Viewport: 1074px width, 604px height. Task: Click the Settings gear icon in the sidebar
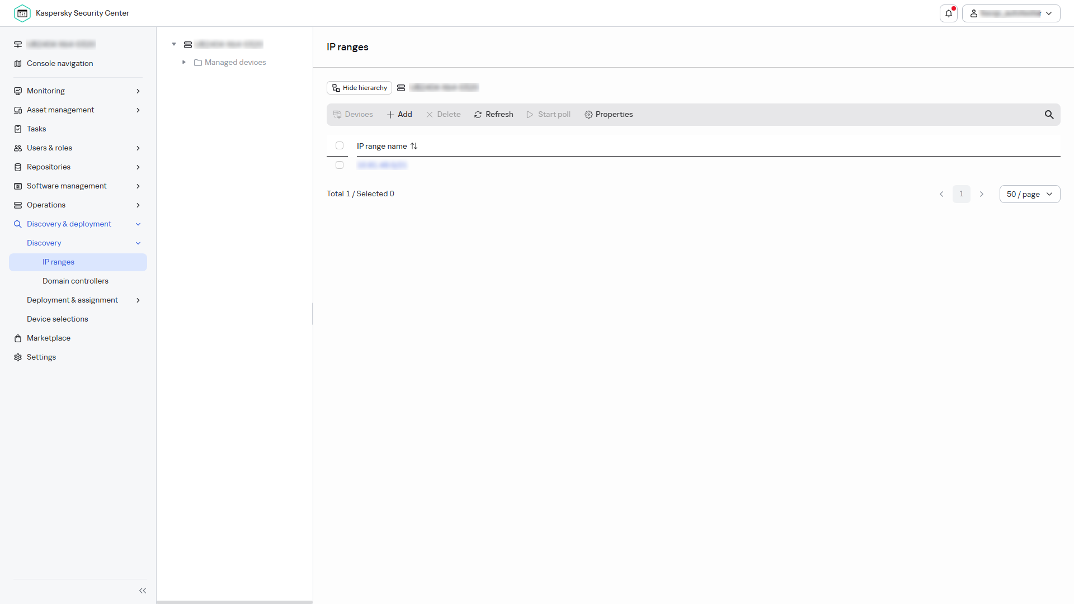[x=18, y=357]
